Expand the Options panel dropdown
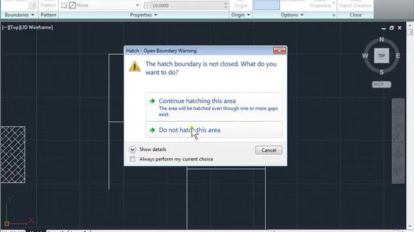Viewport: 414px width, 232px height. [292, 15]
